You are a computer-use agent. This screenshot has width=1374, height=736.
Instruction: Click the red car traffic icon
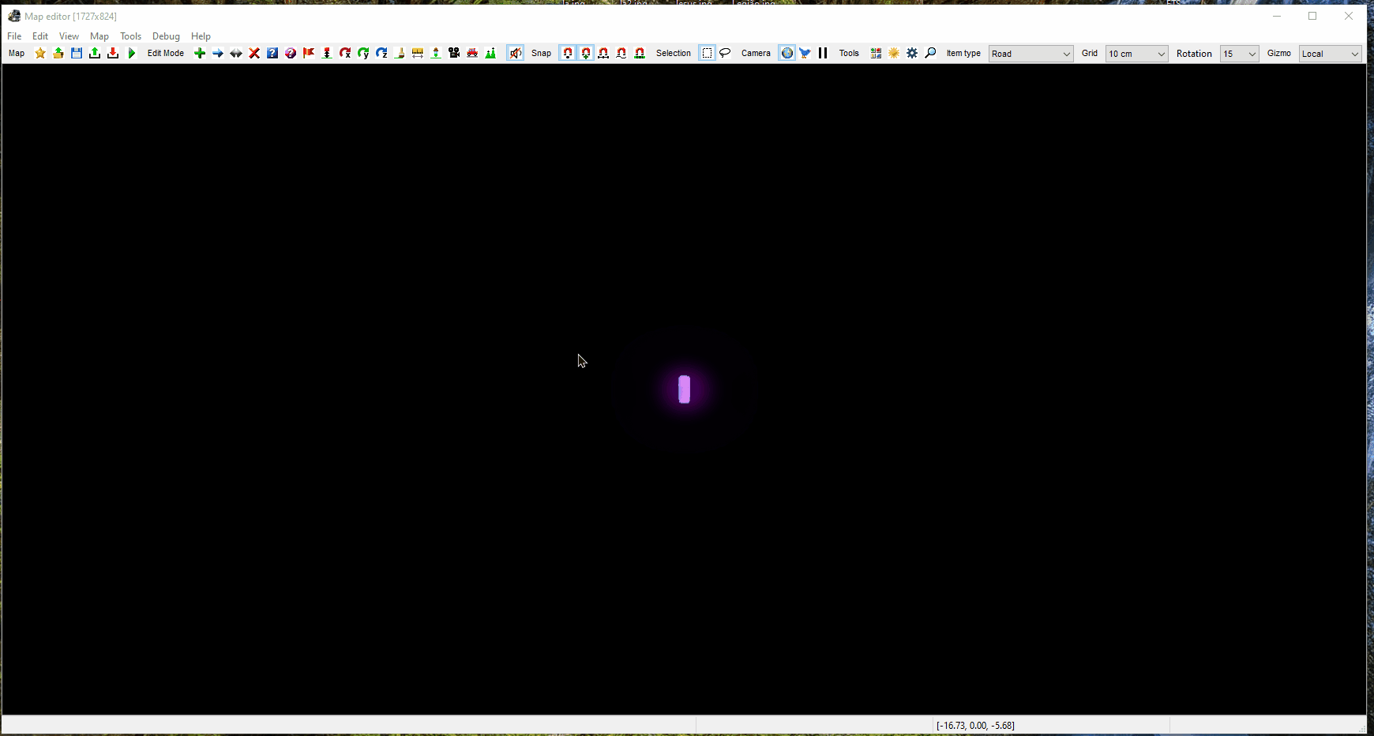[472, 53]
